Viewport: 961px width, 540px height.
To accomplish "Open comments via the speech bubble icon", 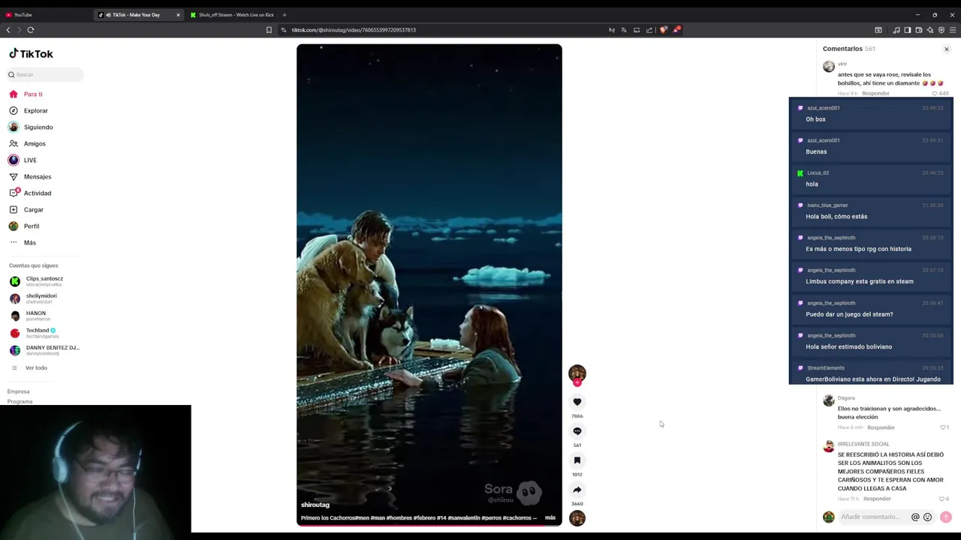I will [x=577, y=431].
